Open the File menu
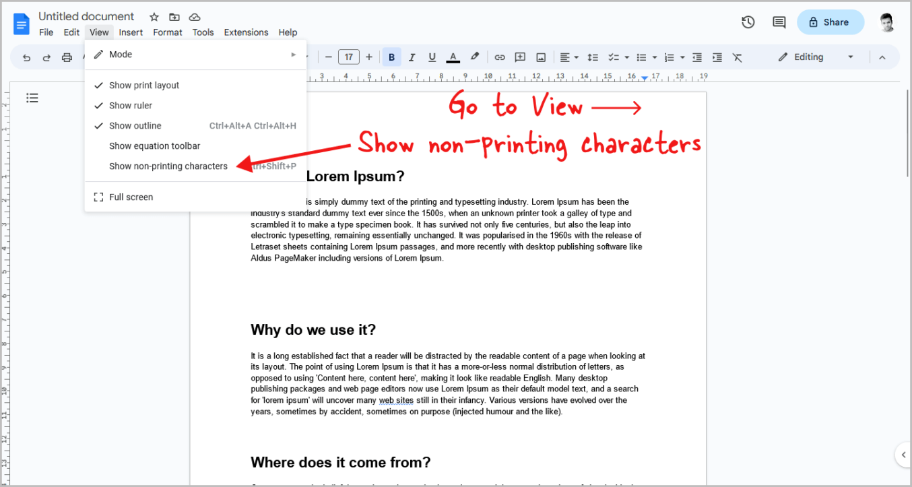The width and height of the screenshot is (912, 487). pyautogui.click(x=46, y=32)
